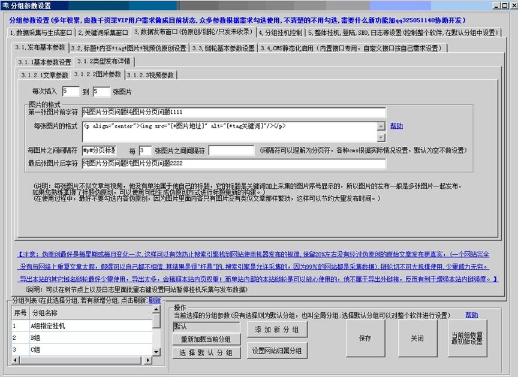Click the empty 张图片之间间隔符 field
Viewport: 518px width, 377px height.
(x=231, y=150)
